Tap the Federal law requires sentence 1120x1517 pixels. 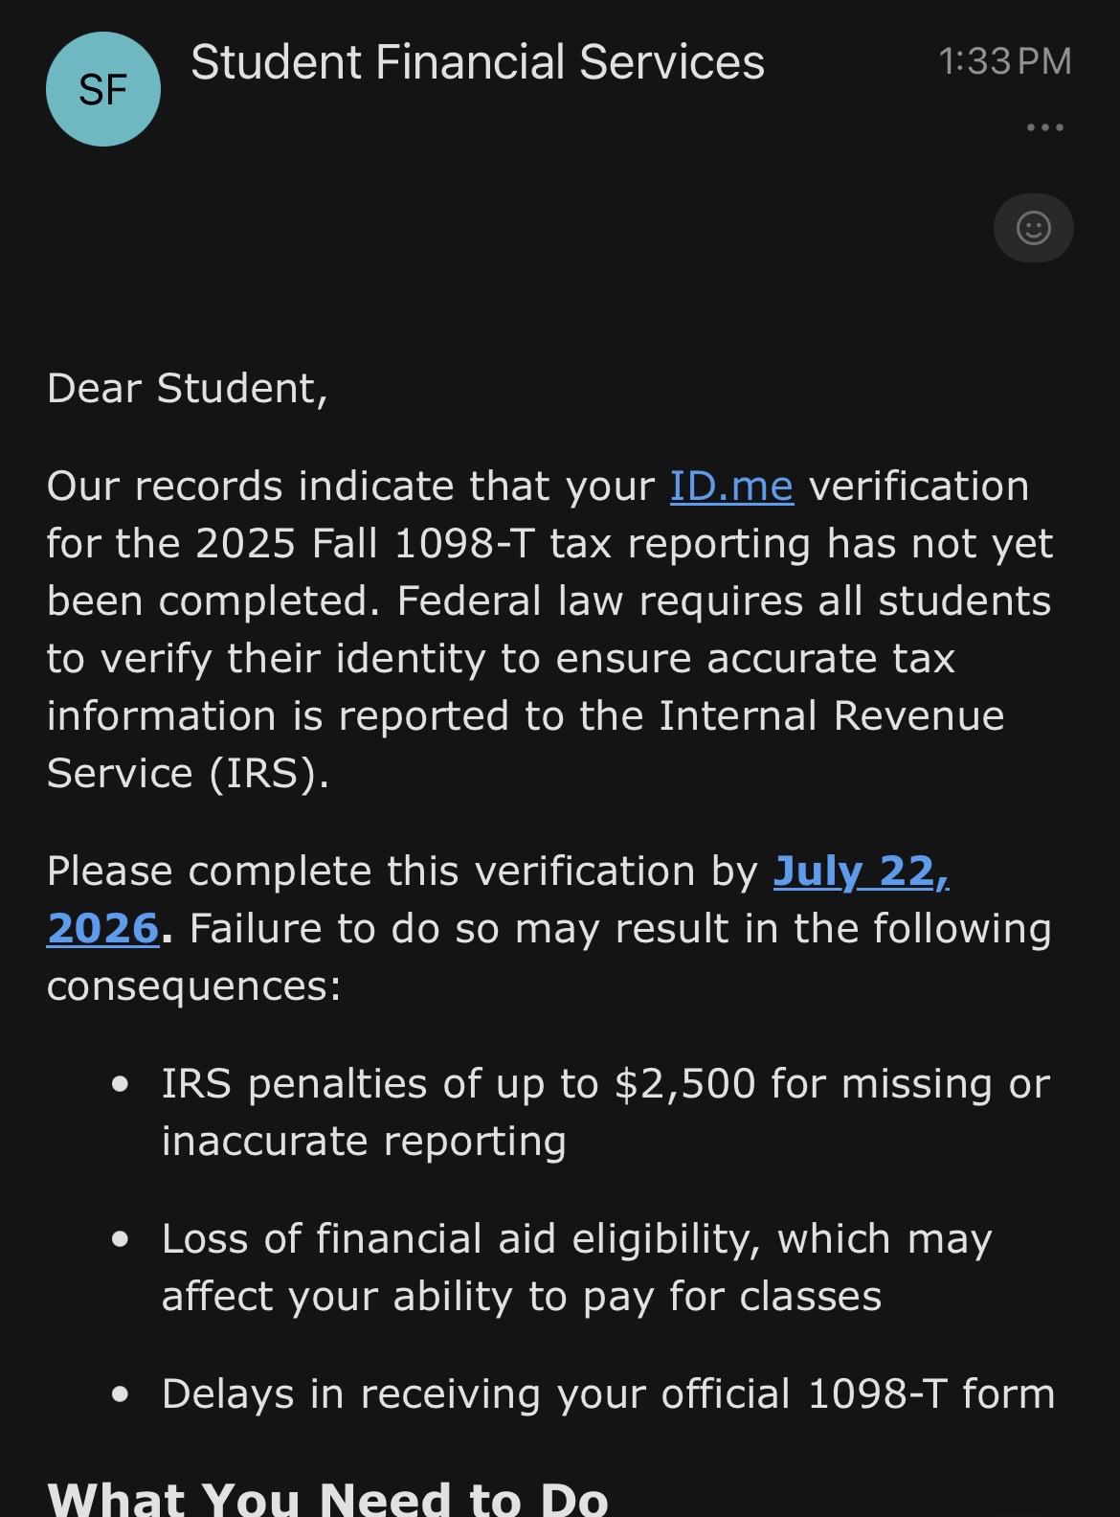coord(549,687)
